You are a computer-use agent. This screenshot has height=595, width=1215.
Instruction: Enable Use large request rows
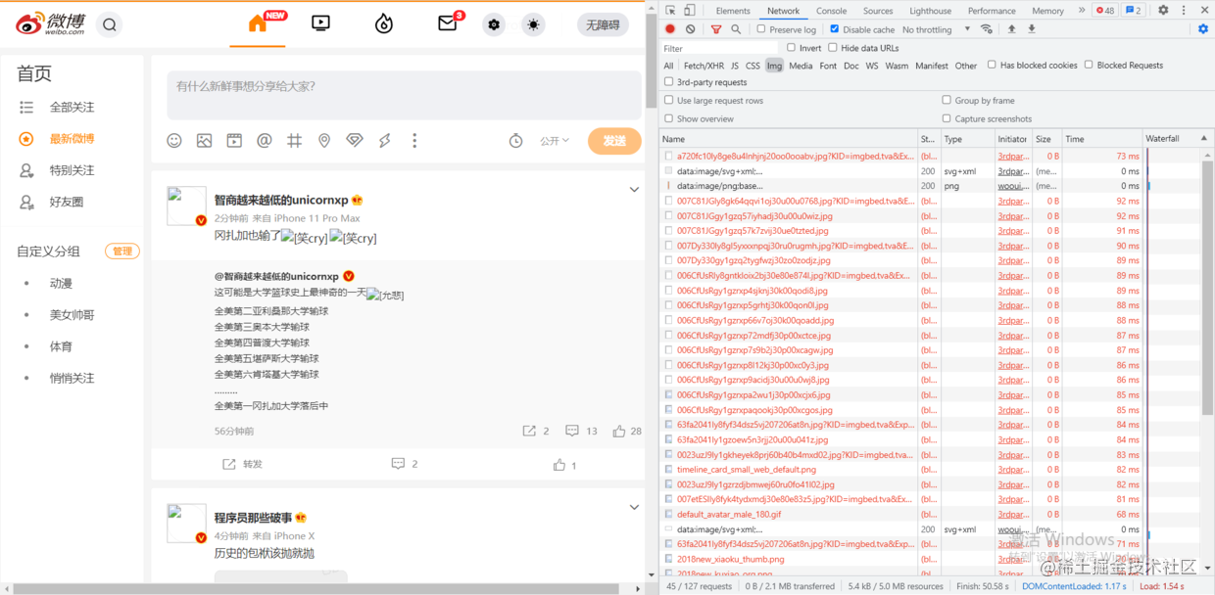point(668,100)
